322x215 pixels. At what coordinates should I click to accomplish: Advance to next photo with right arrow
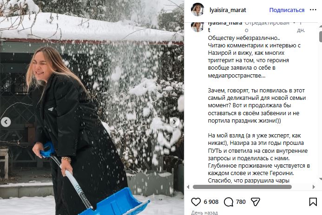[x=174, y=122]
